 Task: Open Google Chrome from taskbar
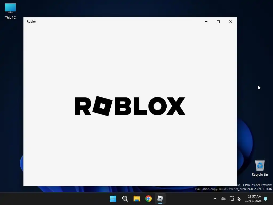(148, 199)
